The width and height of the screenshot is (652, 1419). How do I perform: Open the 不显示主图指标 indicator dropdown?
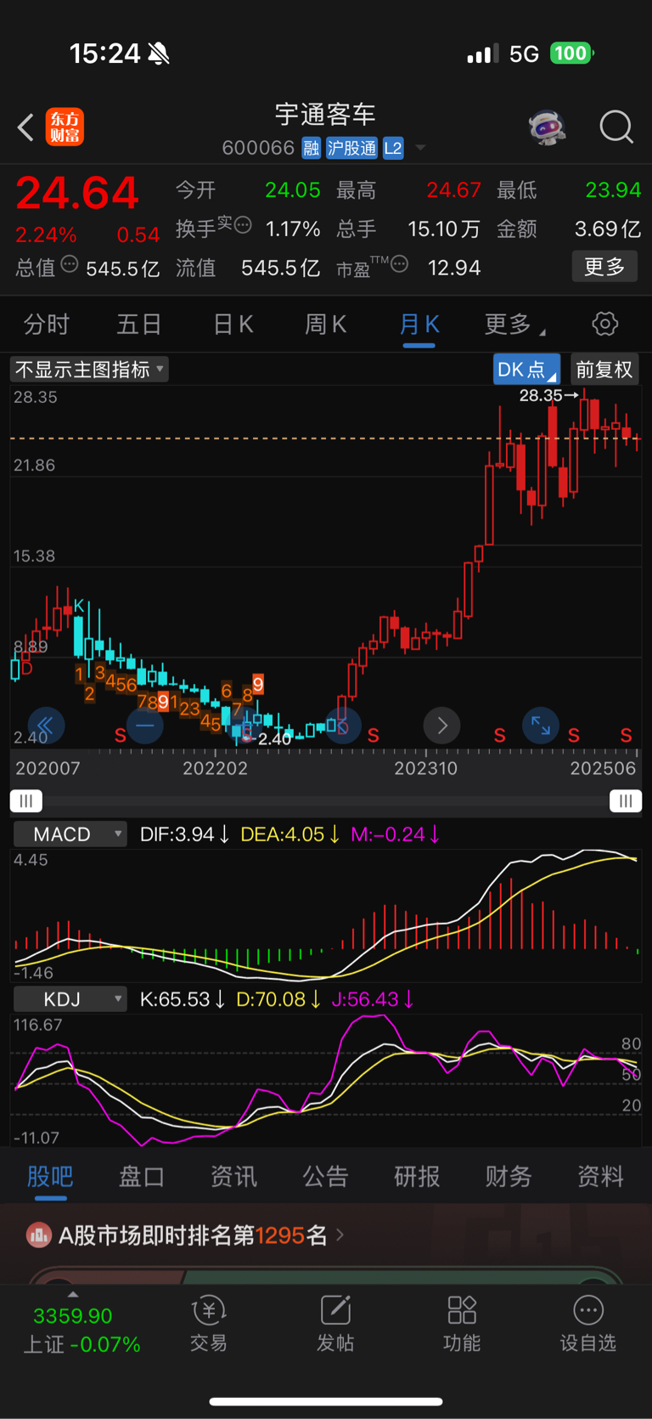click(88, 370)
